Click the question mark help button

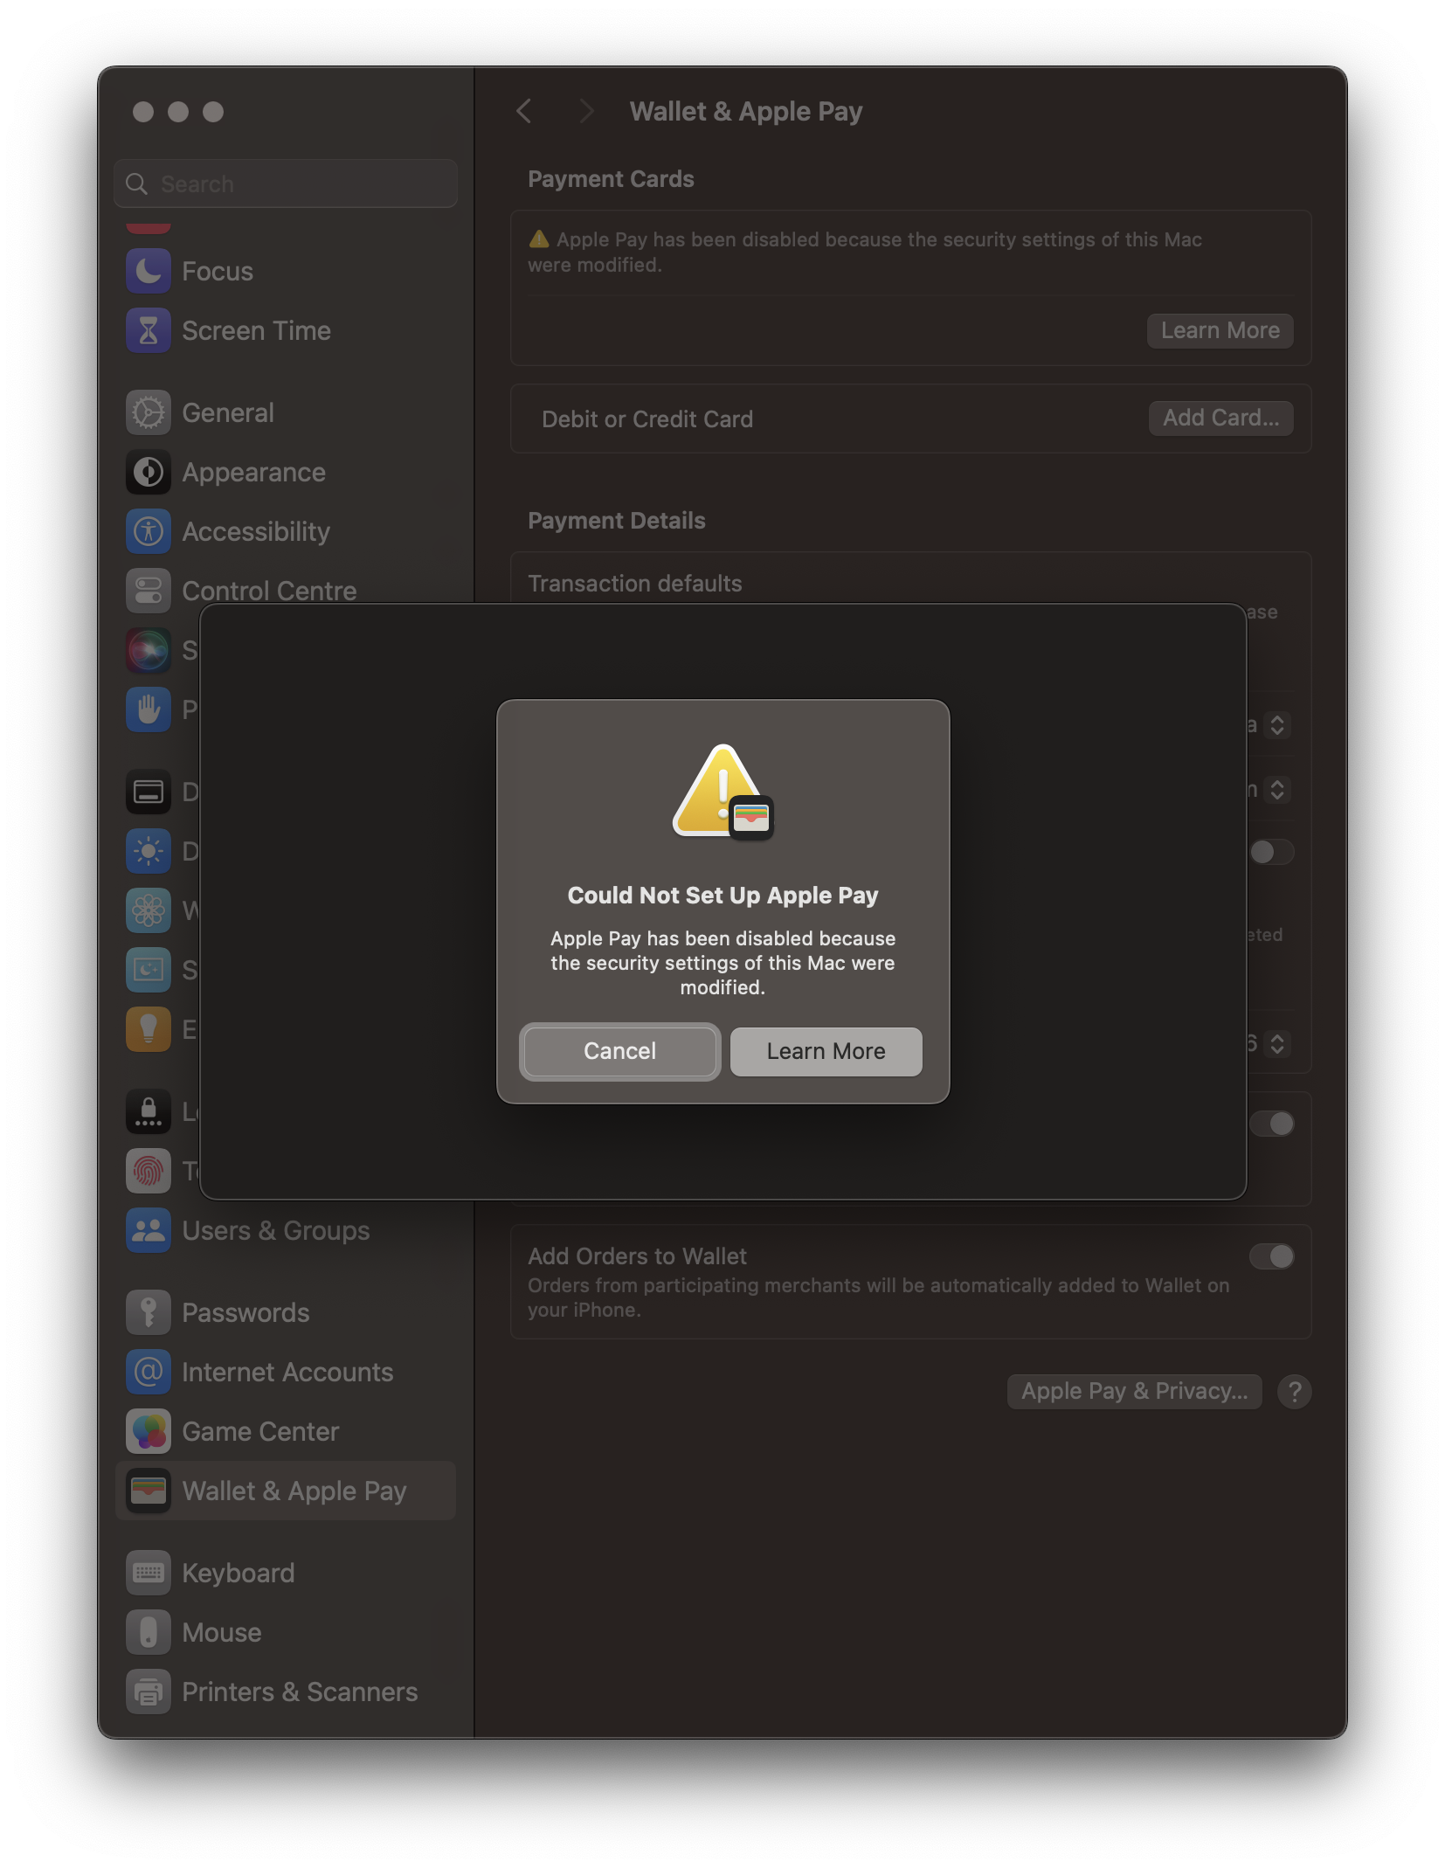click(1295, 1391)
